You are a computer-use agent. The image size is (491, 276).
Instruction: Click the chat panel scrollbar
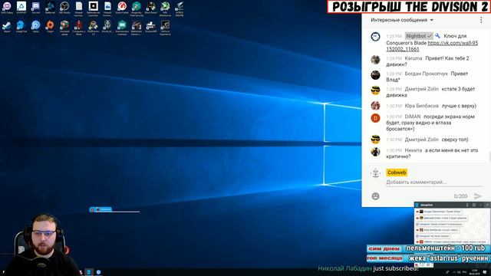pyautogui.click(x=489, y=156)
